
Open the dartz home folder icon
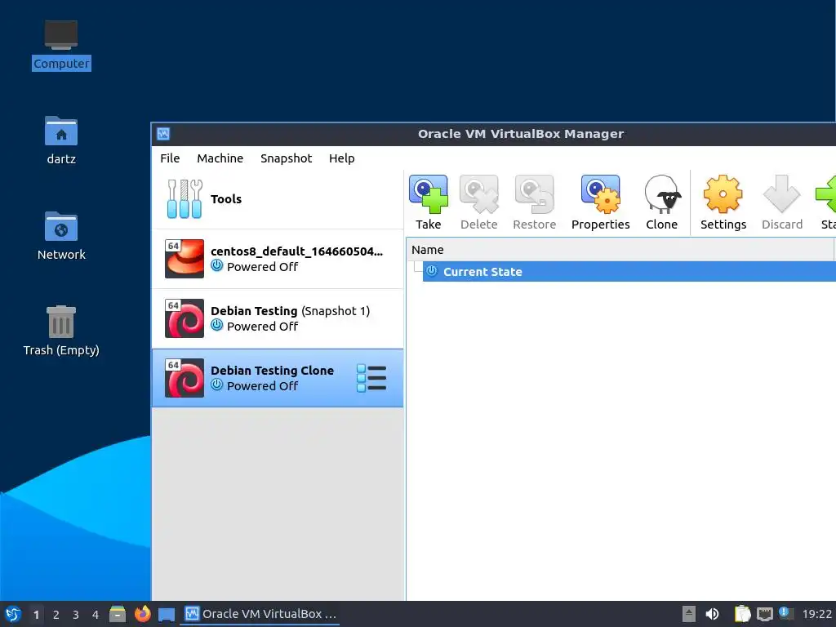coord(60,130)
